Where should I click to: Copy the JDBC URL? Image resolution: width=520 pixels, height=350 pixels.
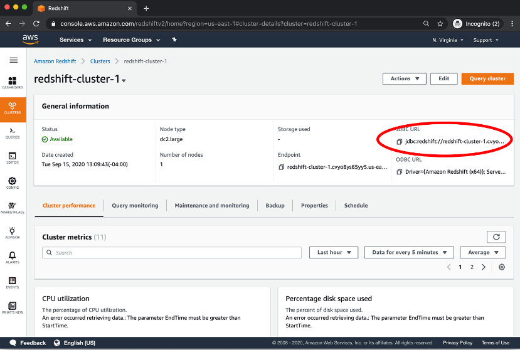click(400, 142)
